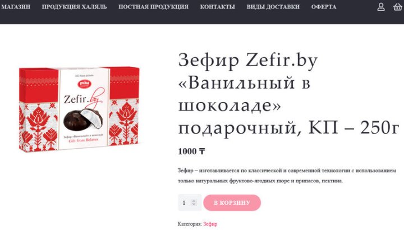Add product with «В корзину» button
The width and height of the screenshot is (404, 230).
click(x=232, y=203)
